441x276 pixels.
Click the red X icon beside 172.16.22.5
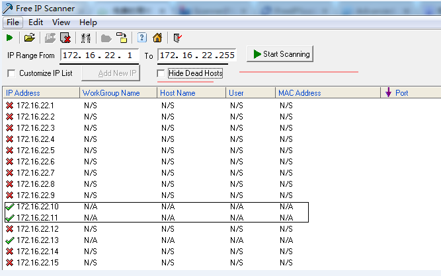point(9,151)
